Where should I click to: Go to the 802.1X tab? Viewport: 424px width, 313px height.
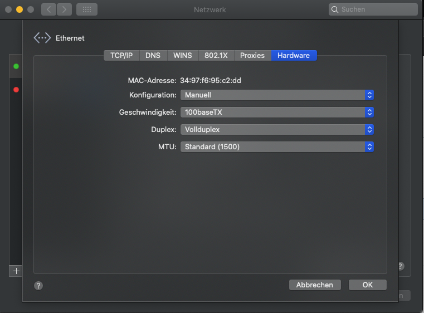point(216,56)
